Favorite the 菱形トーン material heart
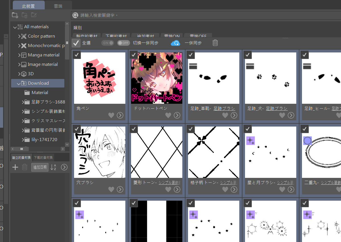This screenshot has height=242, width=341. pyautogui.click(x=168, y=190)
